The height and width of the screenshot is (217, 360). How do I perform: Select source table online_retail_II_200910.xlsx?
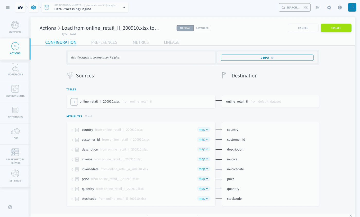click(141, 102)
